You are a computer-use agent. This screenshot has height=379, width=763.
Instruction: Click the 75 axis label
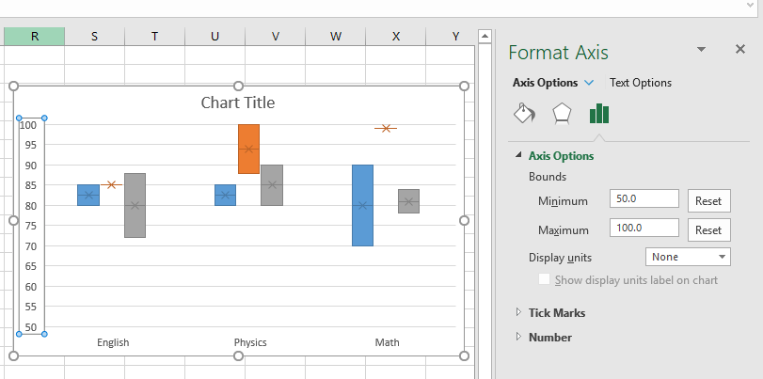pos(30,226)
